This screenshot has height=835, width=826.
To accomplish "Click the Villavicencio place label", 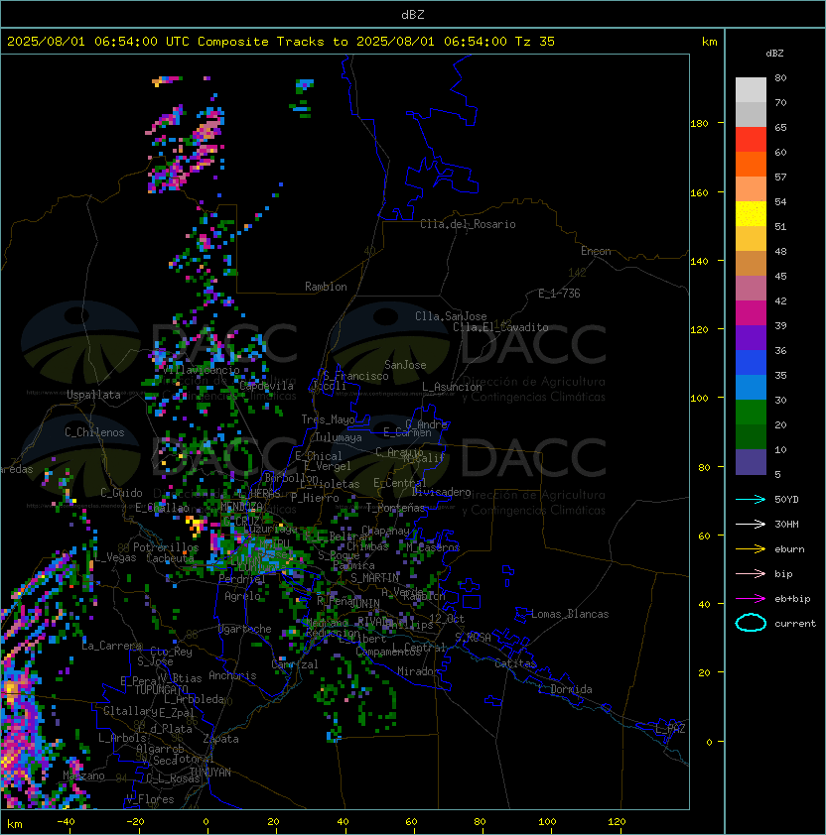I will coord(202,370).
